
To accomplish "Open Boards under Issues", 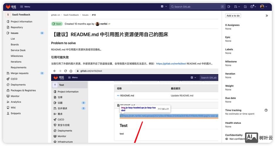I will coord(15,45).
